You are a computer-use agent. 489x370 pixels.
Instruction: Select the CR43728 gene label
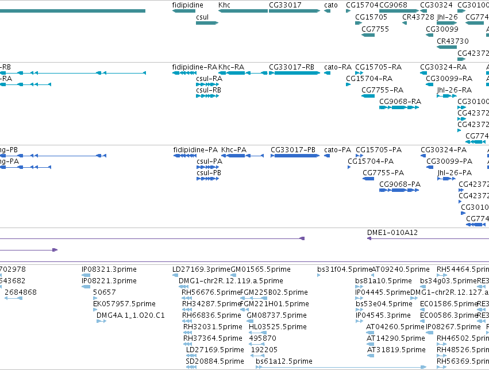coord(418,17)
